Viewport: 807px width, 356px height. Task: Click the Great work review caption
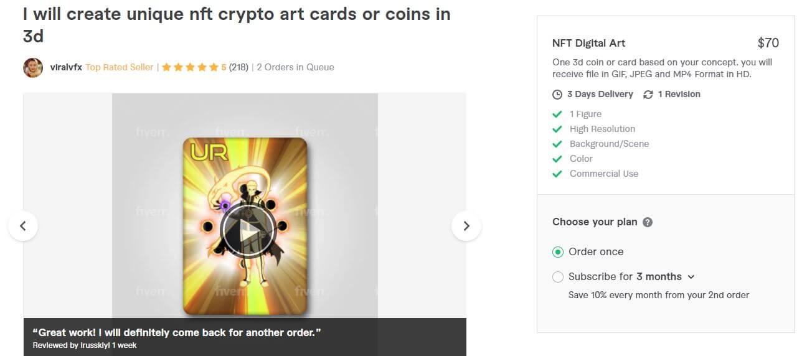pos(177,332)
